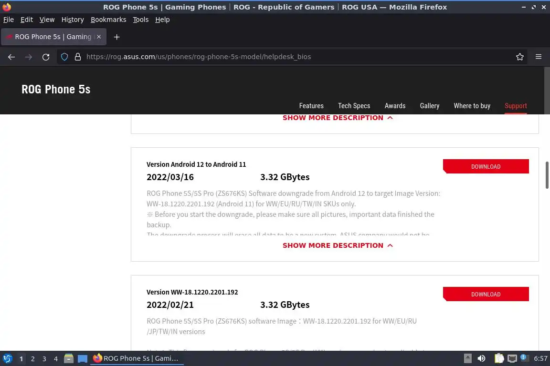Viewport: 550px width, 366px height.
Task: Open the Where to buy page
Action: pos(472,106)
